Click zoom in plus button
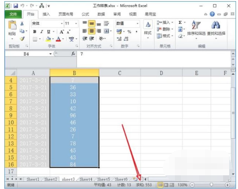The height and width of the screenshot is (189, 238). tap(227, 185)
